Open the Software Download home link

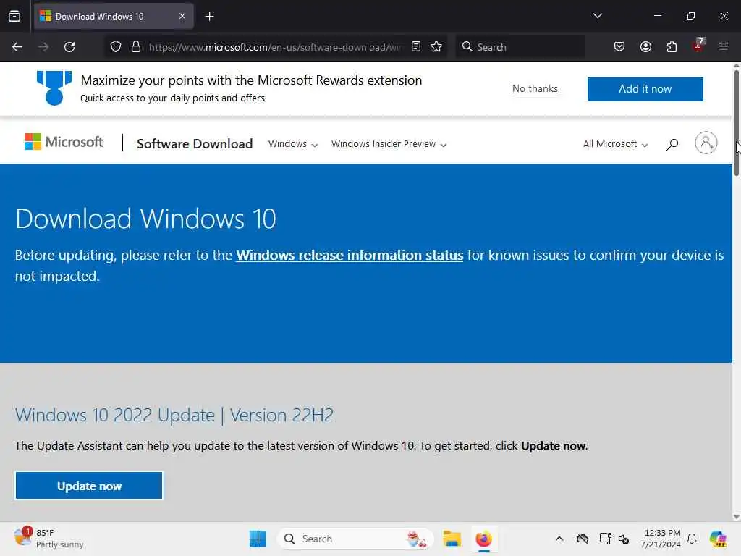pyautogui.click(x=195, y=144)
